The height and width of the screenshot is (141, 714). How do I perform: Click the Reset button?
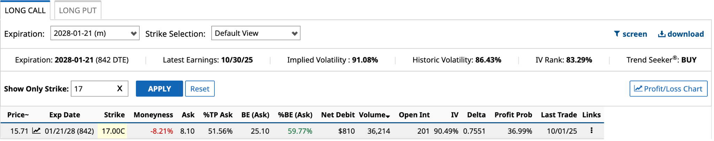(x=200, y=89)
